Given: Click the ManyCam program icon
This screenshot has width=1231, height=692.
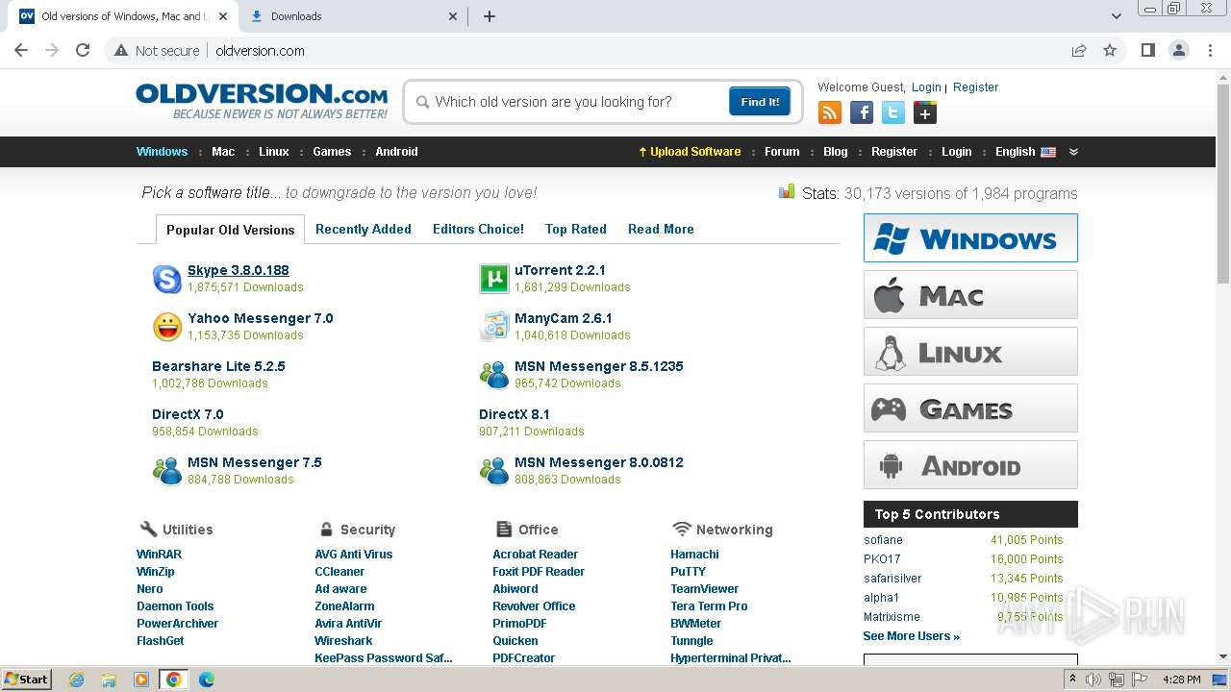Looking at the screenshot, I should click(x=493, y=327).
